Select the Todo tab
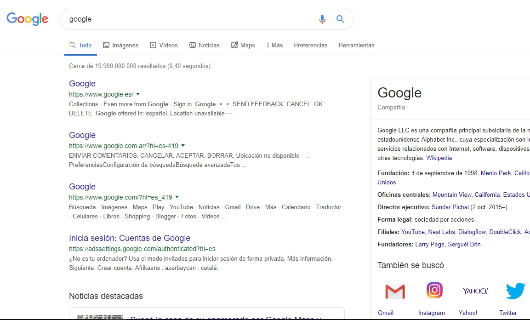Viewport: 530px width, 320px height. click(x=80, y=45)
